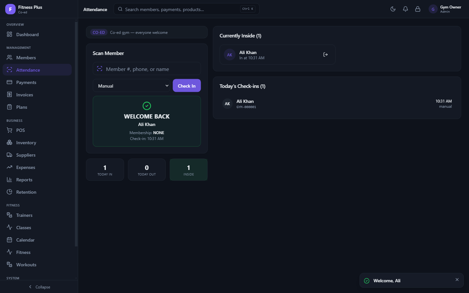Click the Dashboard grid icon
The image size is (469, 293).
(9, 35)
